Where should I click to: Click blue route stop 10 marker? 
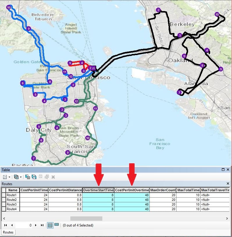coord(9,7)
